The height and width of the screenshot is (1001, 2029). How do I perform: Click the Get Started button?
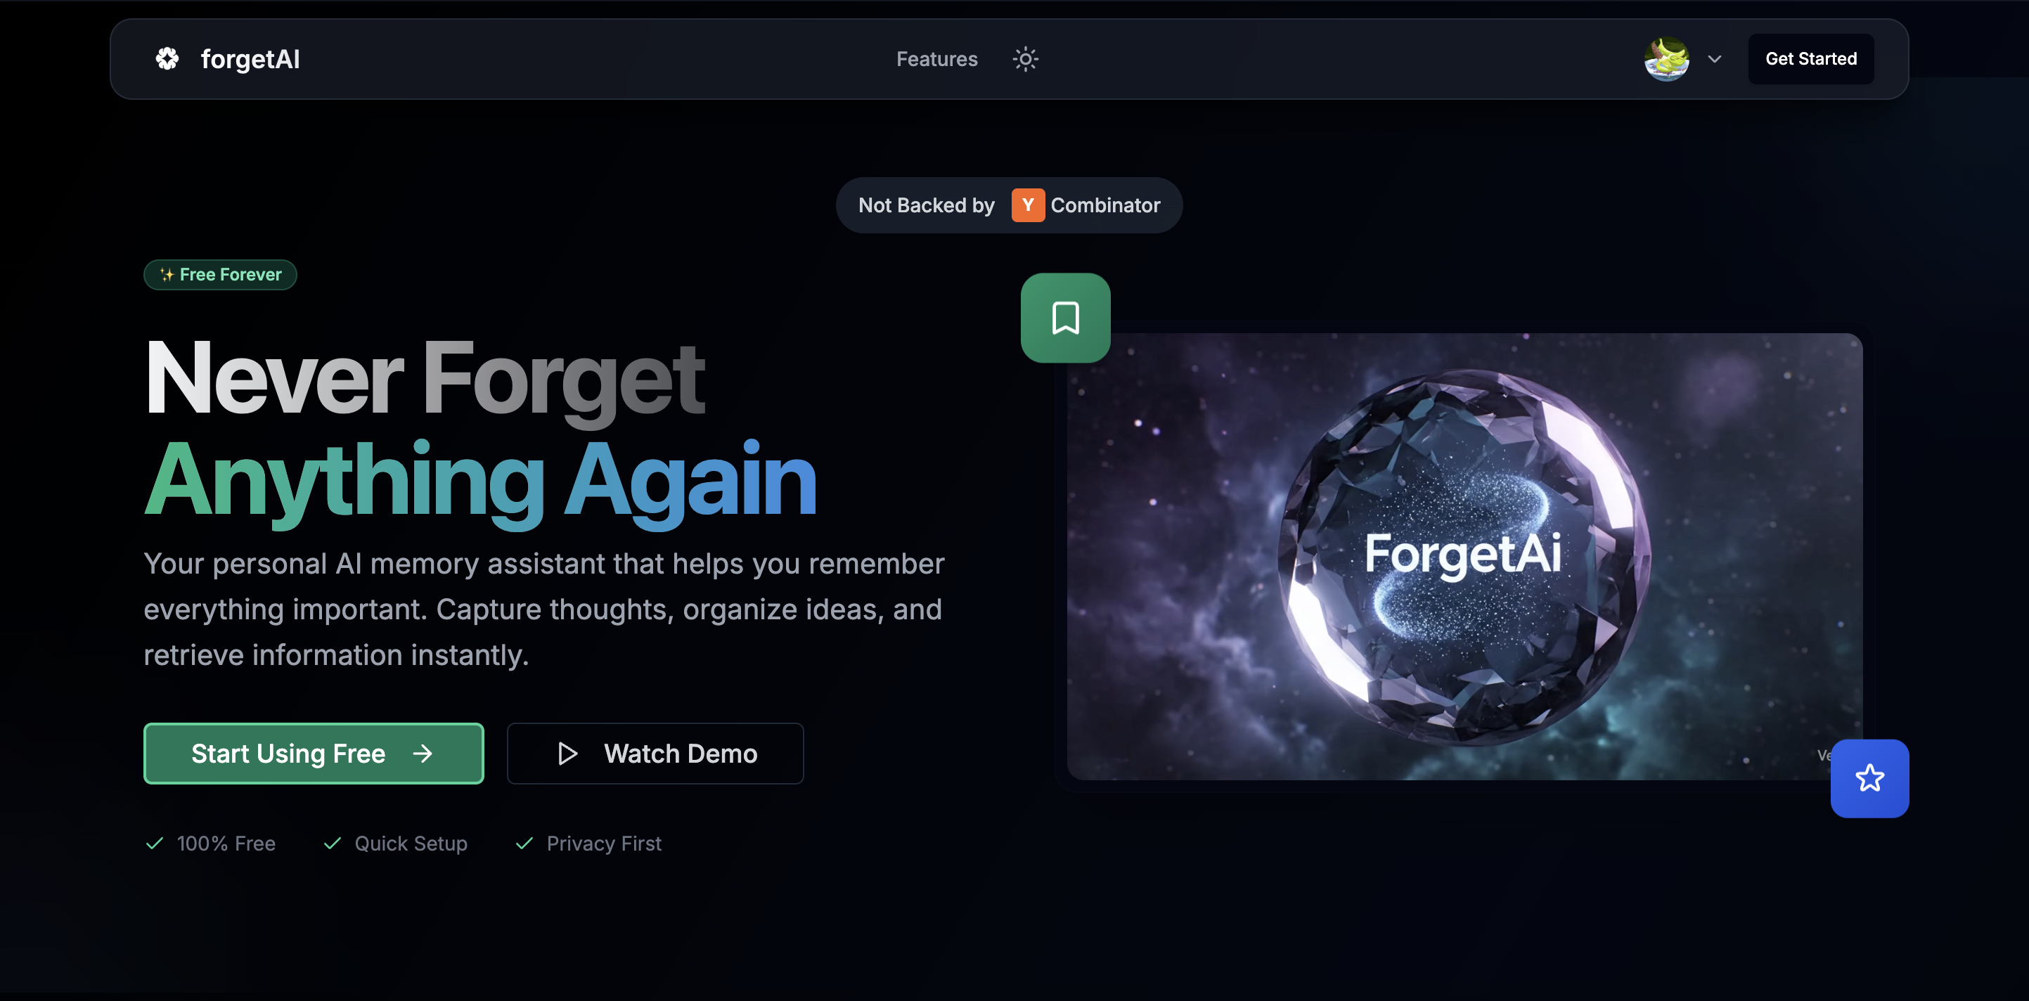click(x=1810, y=59)
